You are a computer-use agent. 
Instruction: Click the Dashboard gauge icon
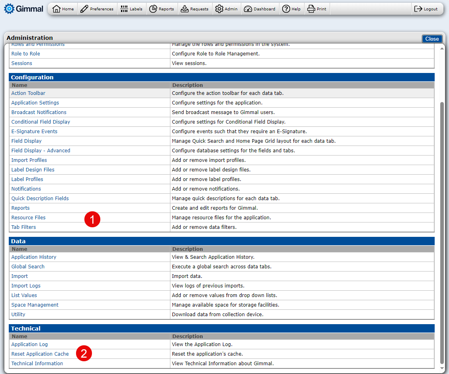pos(248,9)
